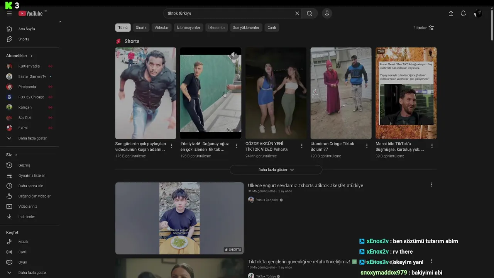
Task: Toggle mute on the Doğanay oğuz short preview
Action: 234,55
